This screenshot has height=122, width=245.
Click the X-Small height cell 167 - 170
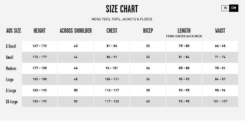click(x=39, y=46)
